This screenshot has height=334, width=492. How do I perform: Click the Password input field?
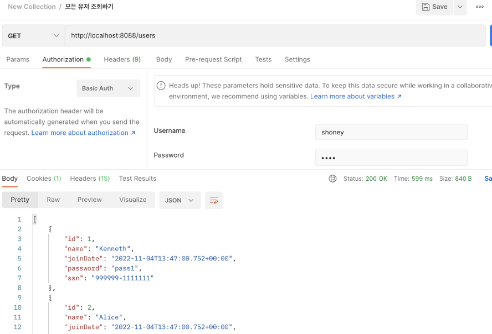[391, 158]
